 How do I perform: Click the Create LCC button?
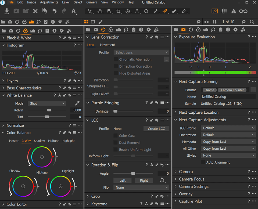(156, 129)
